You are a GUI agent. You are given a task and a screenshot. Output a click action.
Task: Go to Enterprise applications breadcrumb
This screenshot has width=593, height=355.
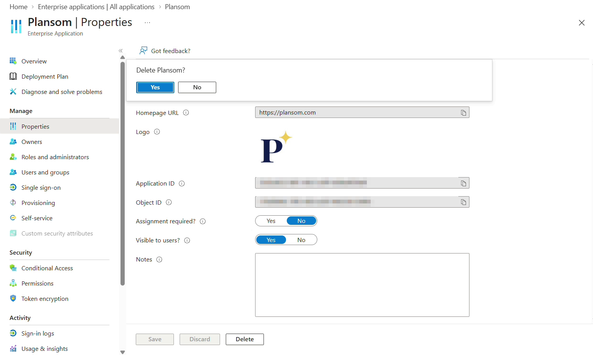coord(96,7)
